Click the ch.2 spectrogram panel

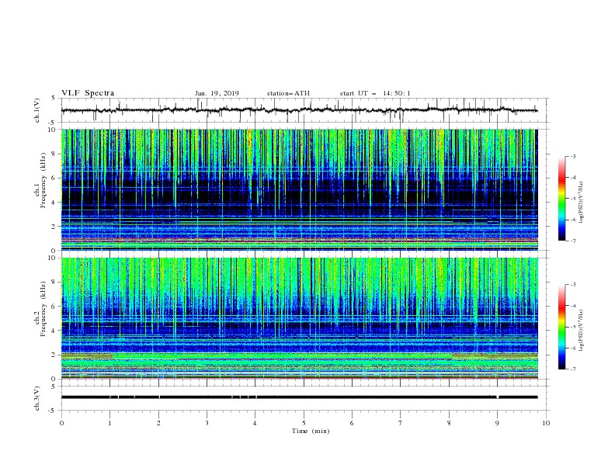tap(299, 318)
